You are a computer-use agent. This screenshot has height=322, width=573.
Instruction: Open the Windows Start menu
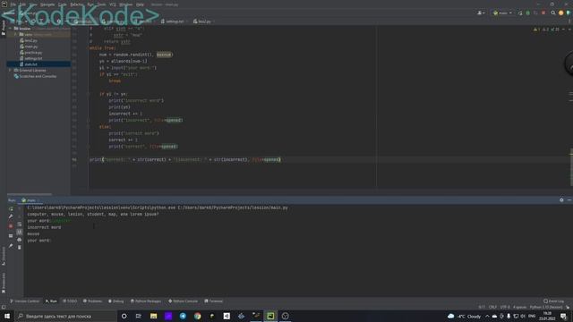point(7,316)
